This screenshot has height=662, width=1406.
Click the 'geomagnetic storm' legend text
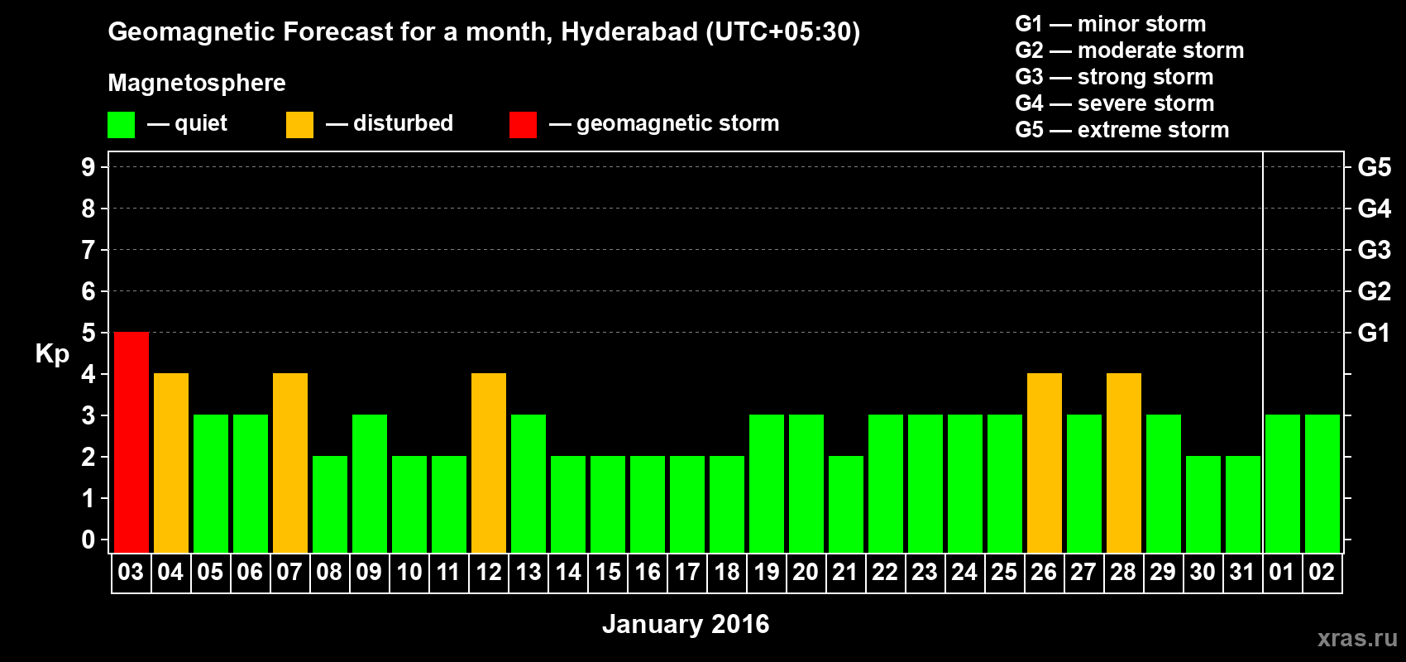678,123
